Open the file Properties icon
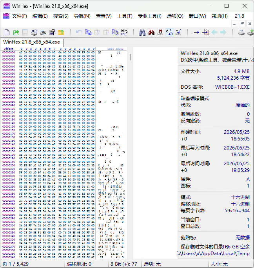 pos(52,32)
